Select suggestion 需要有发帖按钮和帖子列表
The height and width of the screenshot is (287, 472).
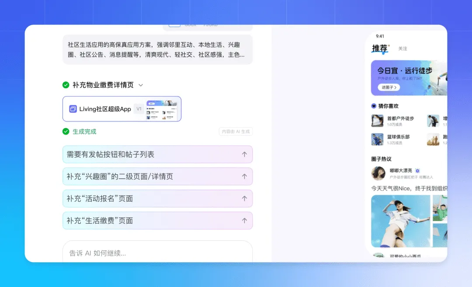click(157, 154)
